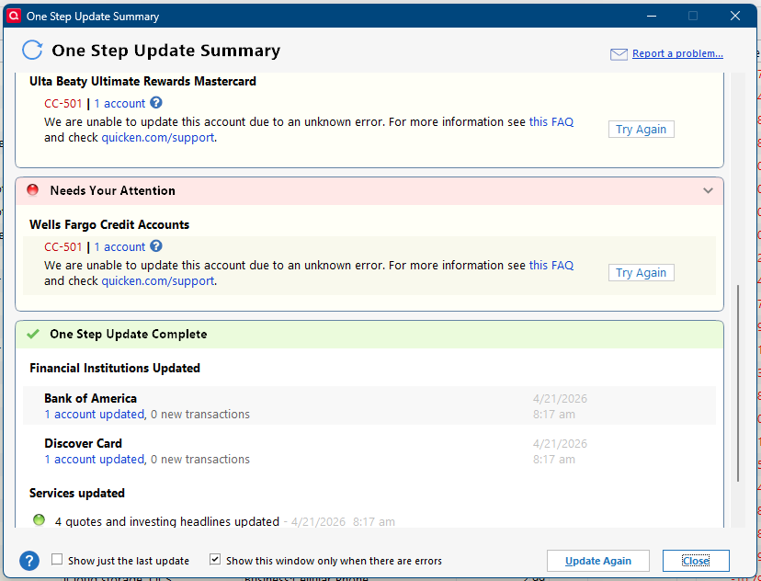Screen dimensions: 761x581
Task: Open this FAQ link in the Ulta Beaty error
Action: pyautogui.click(x=551, y=122)
